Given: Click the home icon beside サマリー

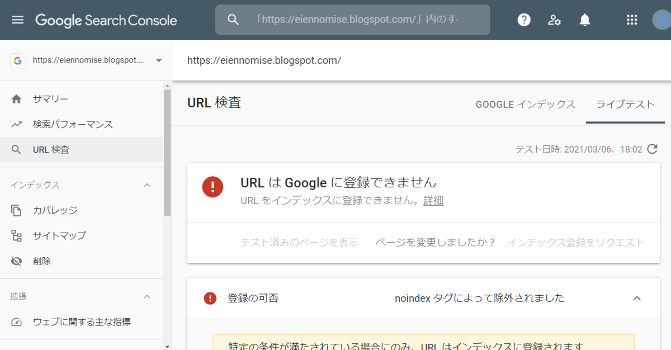Looking at the screenshot, I should (16, 99).
